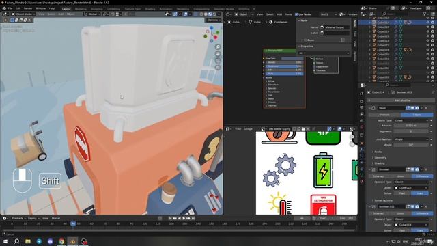Open the image editor View menu
Viewport: 437px width, 246px height.
(x=238, y=129)
